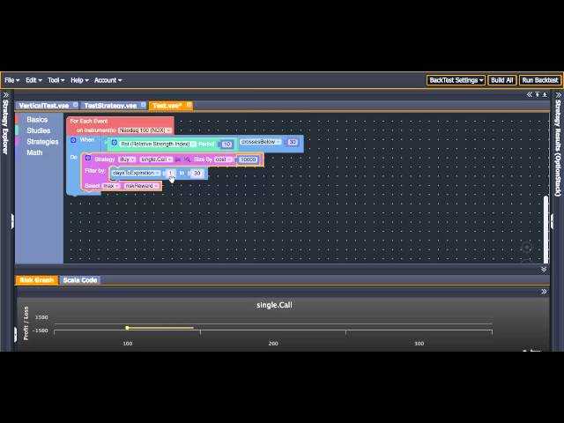Switch to the Risk Graph tab
Viewport: 564px width, 423px height.
pos(36,280)
